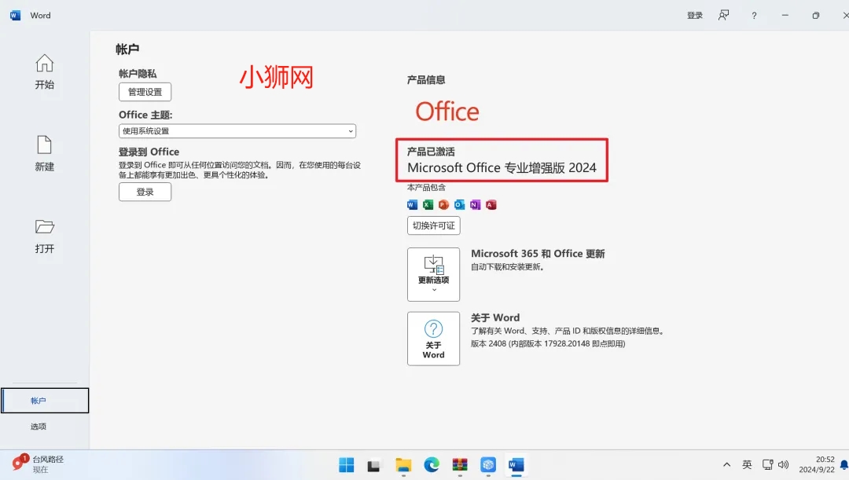Expand the Office 主题 dropdown

(x=237, y=131)
